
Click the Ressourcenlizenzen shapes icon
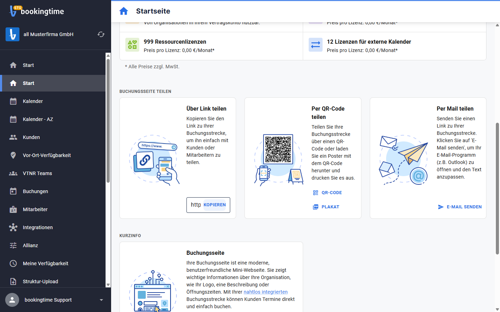[132, 45]
